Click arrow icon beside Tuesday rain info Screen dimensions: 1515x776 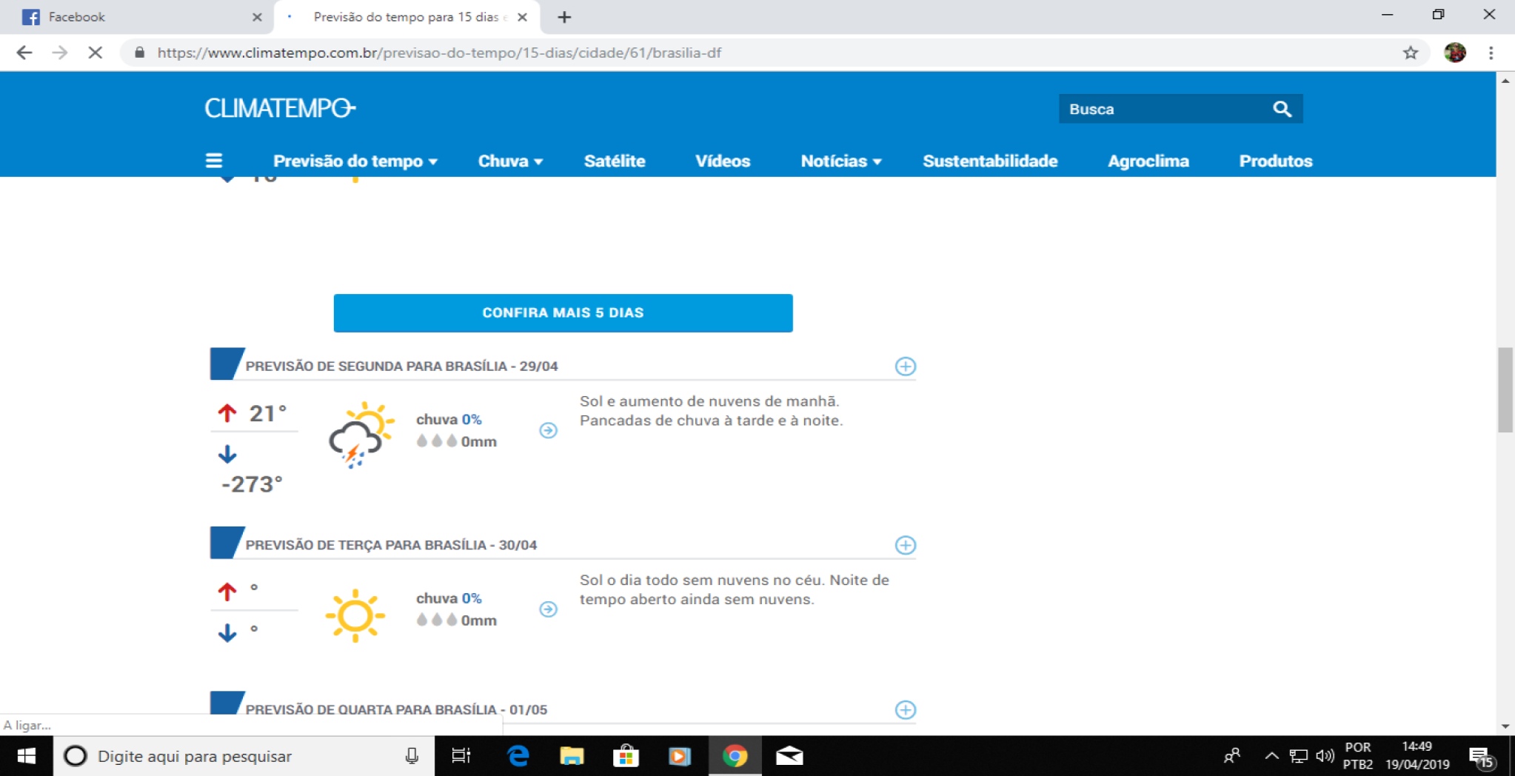pos(548,609)
